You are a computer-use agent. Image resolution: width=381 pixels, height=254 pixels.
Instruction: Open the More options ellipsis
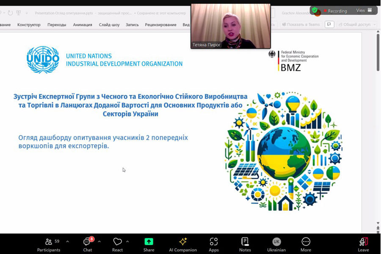tap(306, 242)
